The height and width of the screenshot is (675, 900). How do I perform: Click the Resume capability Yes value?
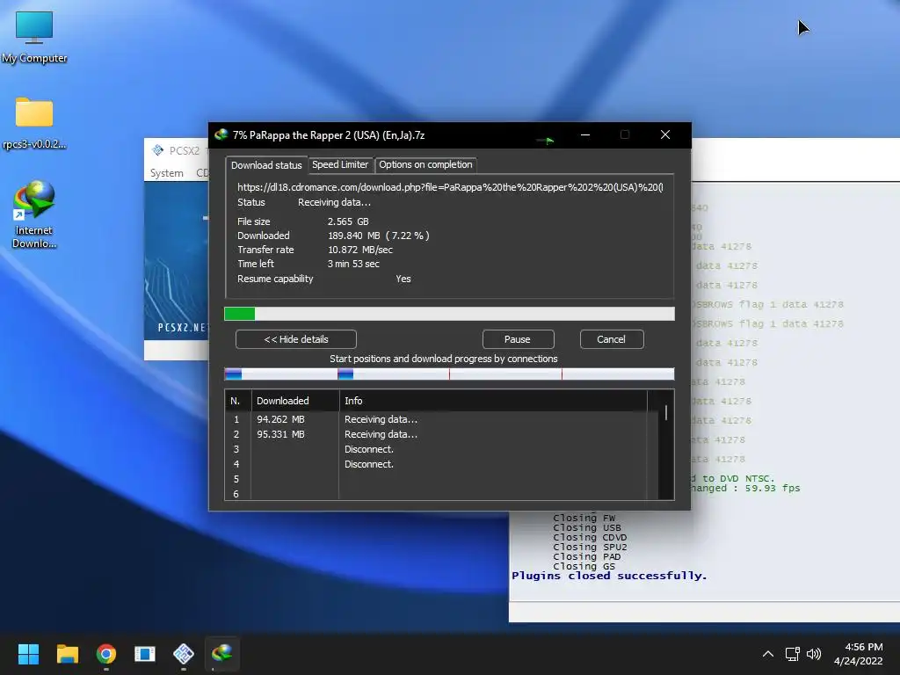click(403, 279)
